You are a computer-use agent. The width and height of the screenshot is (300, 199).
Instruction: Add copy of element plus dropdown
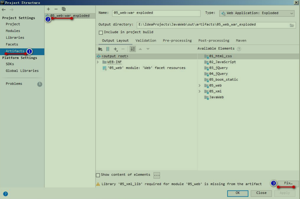coord(116,49)
